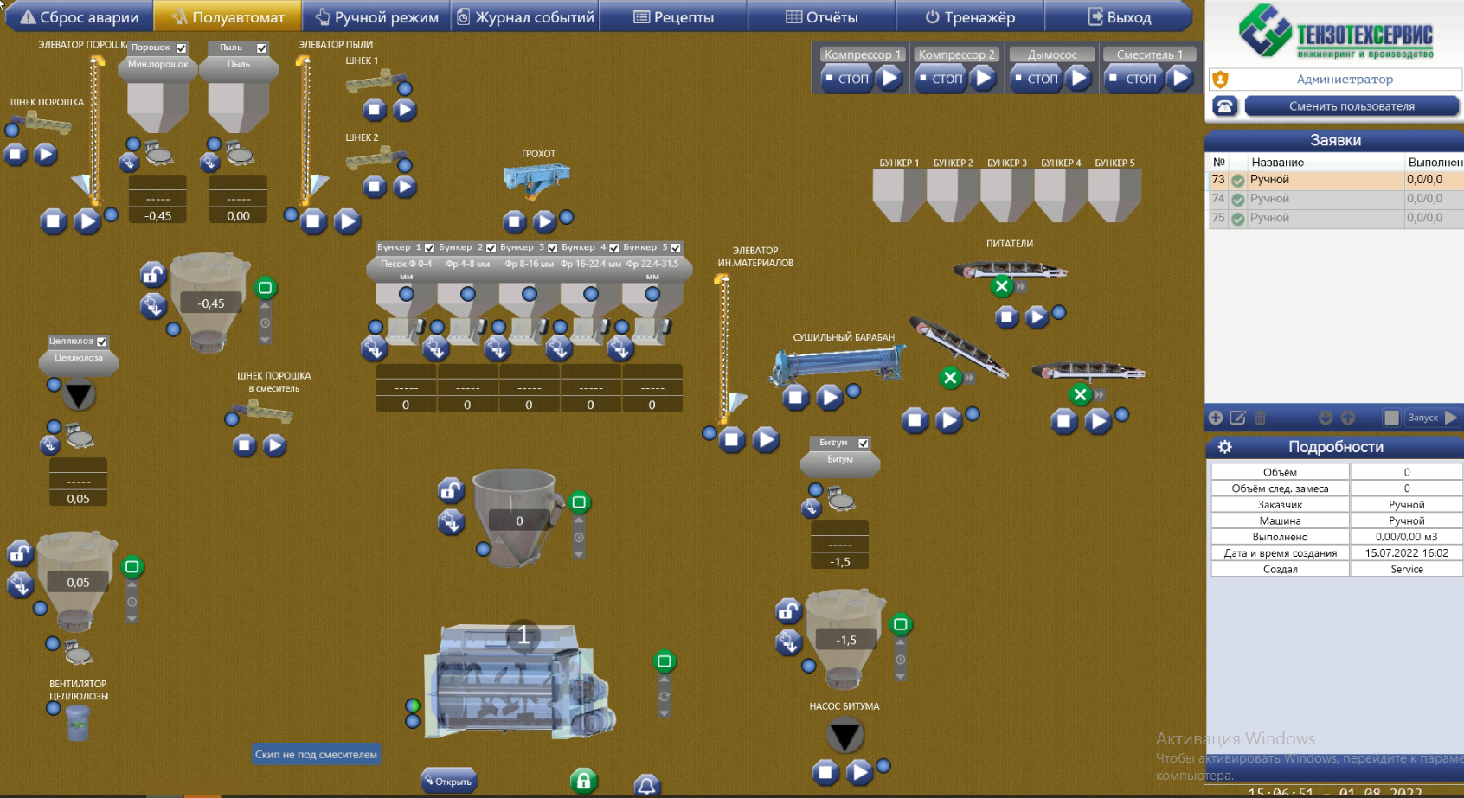Click the alarm bell icon

tap(646, 784)
